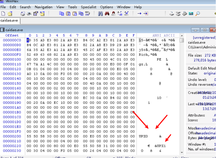Click the Replace Hex Values toolbar icon
This screenshot has width=216, height=158.
tap(126, 14)
